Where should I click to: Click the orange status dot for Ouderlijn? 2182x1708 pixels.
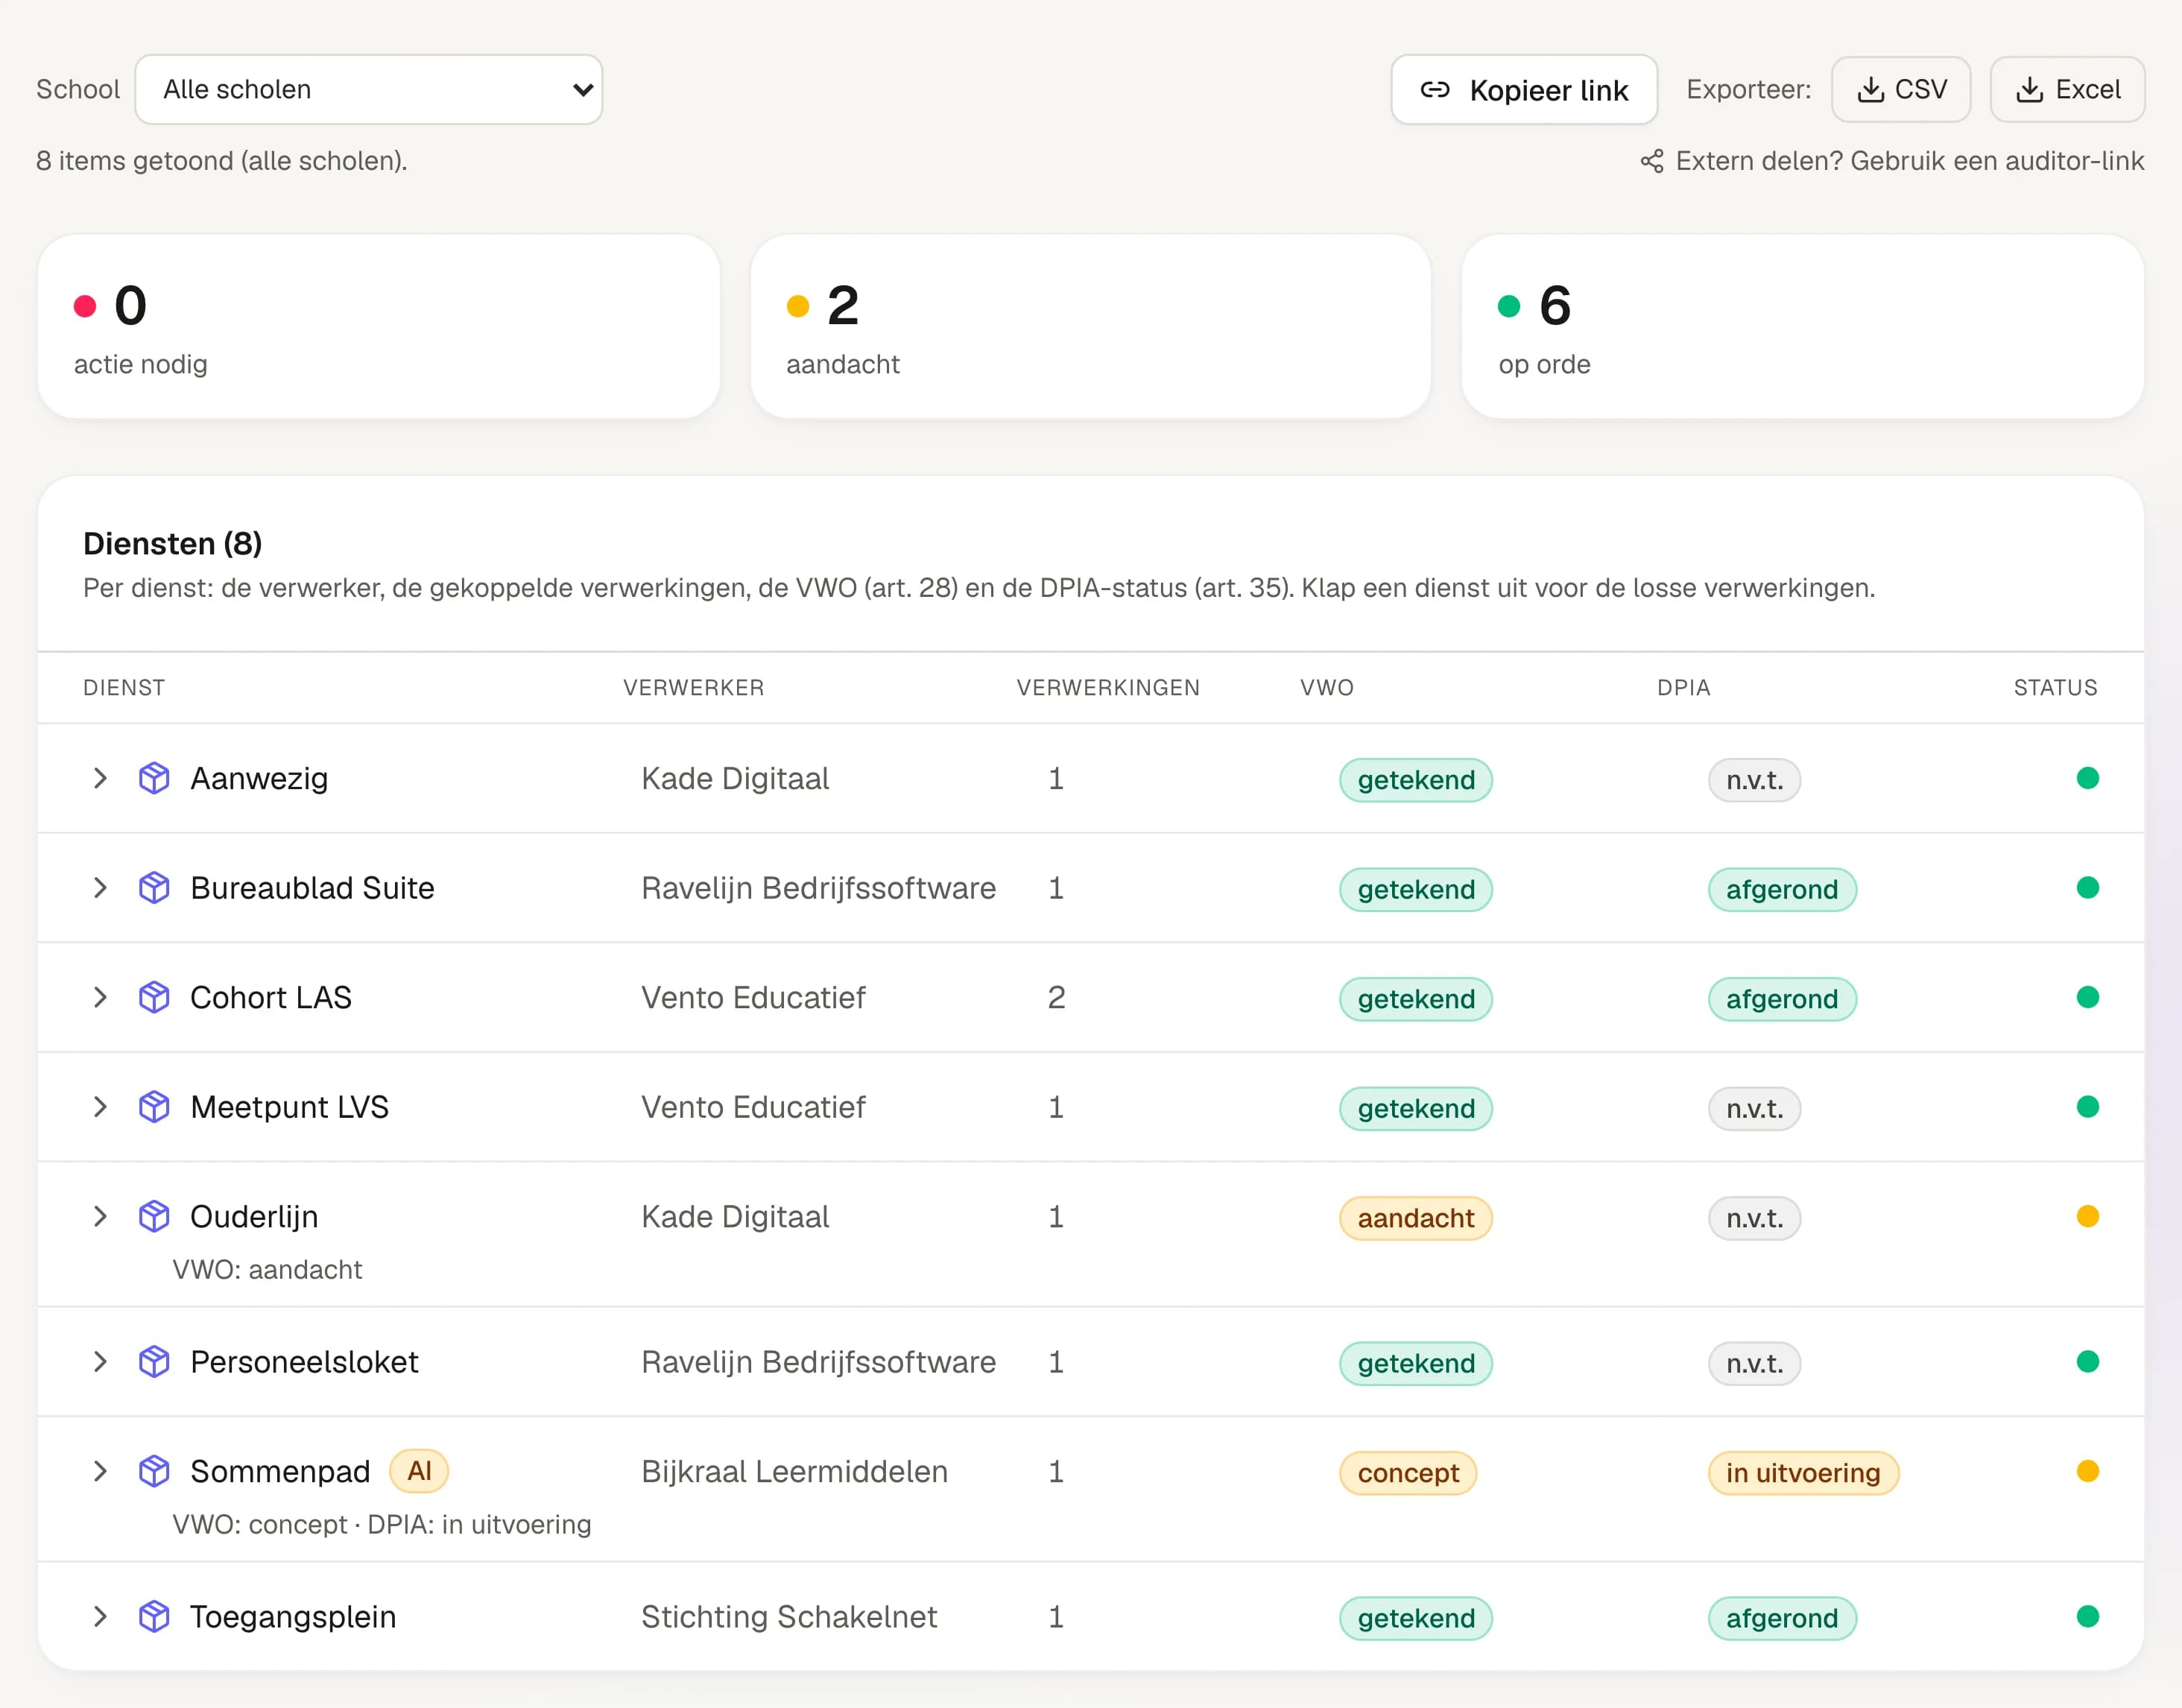click(x=2088, y=1216)
